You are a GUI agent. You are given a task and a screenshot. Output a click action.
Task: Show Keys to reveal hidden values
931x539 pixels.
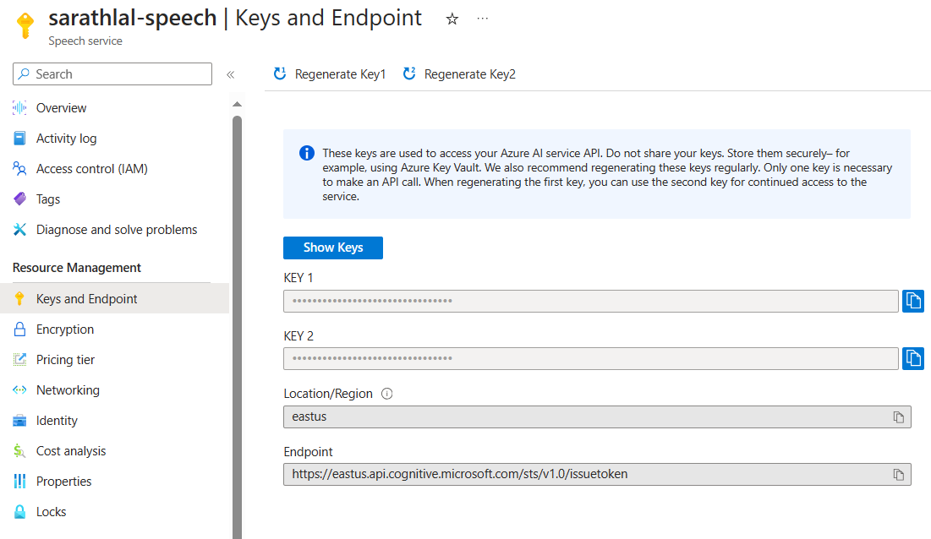332,248
